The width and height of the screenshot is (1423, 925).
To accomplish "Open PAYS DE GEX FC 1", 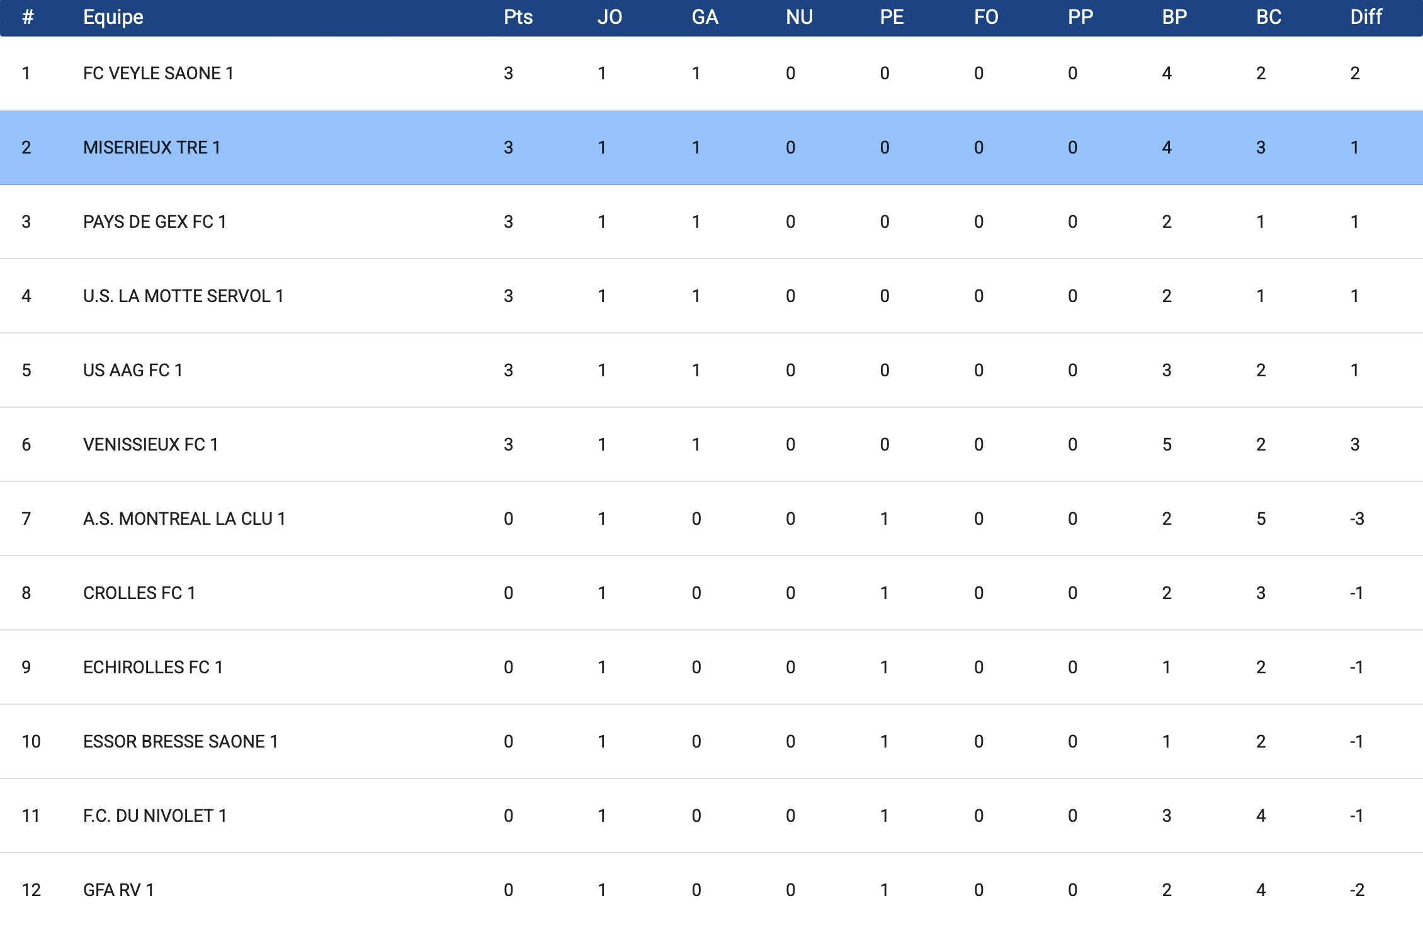I will point(154,222).
